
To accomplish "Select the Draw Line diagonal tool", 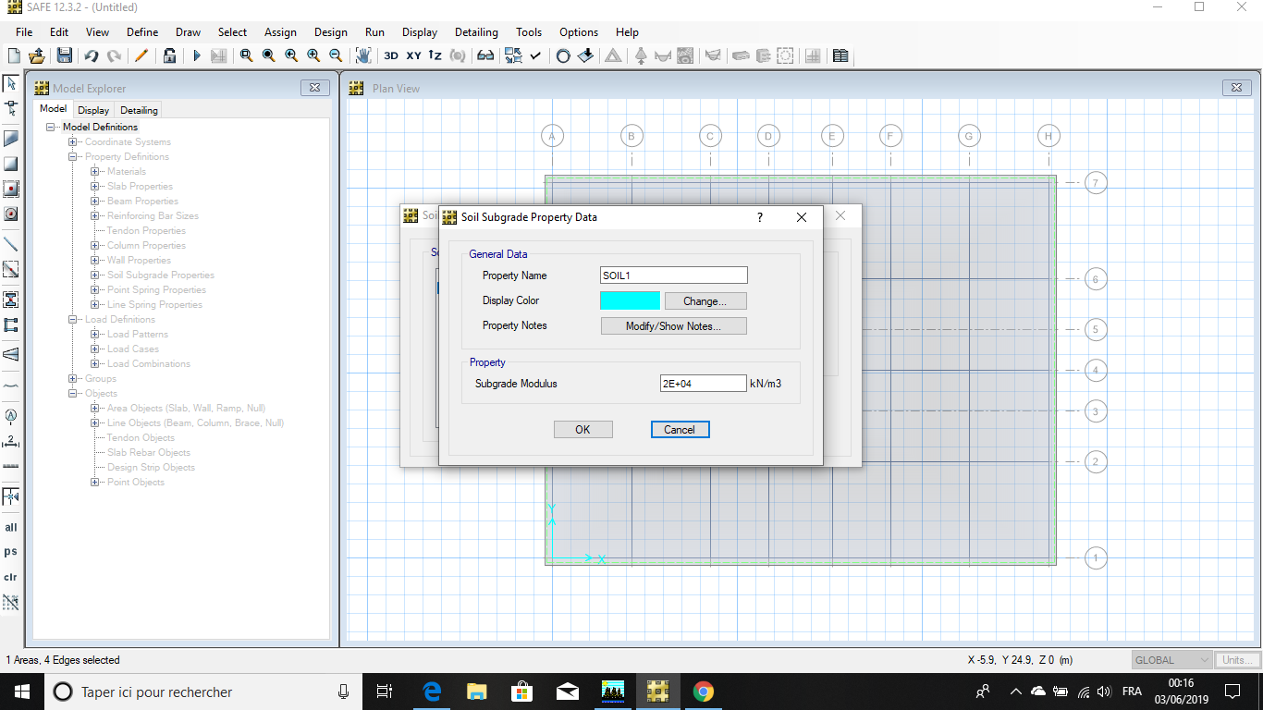I will 11,244.
